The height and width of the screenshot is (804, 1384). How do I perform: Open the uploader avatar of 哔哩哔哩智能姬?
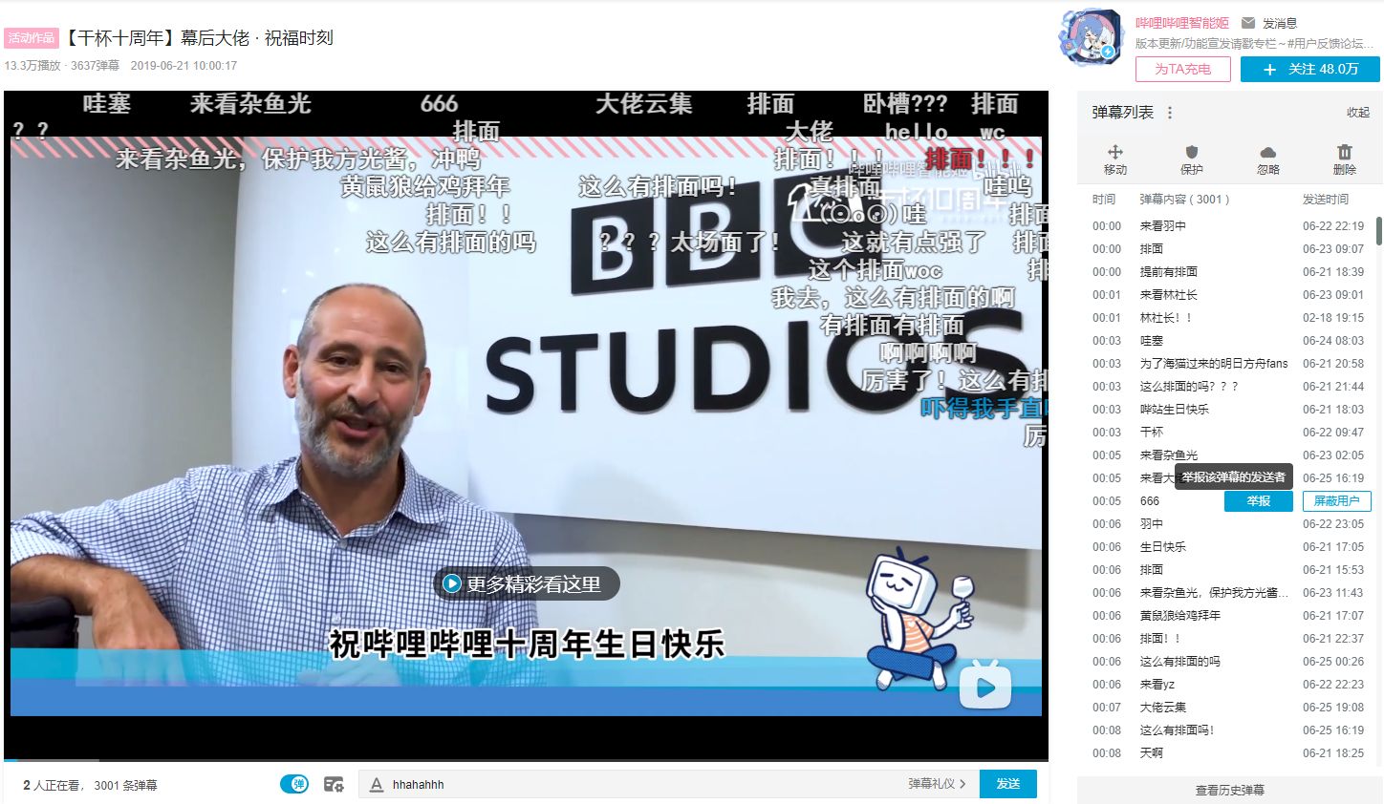[1090, 36]
